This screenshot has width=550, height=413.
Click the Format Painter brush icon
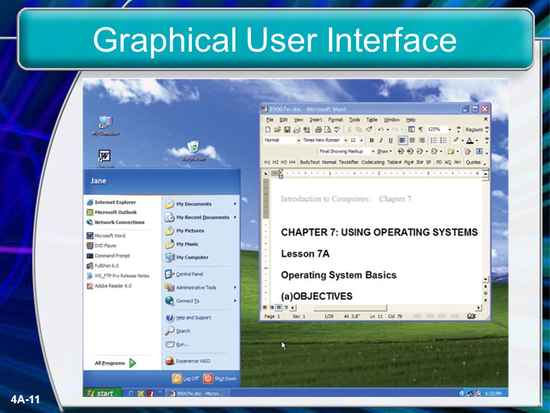click(x=368, y=130)
